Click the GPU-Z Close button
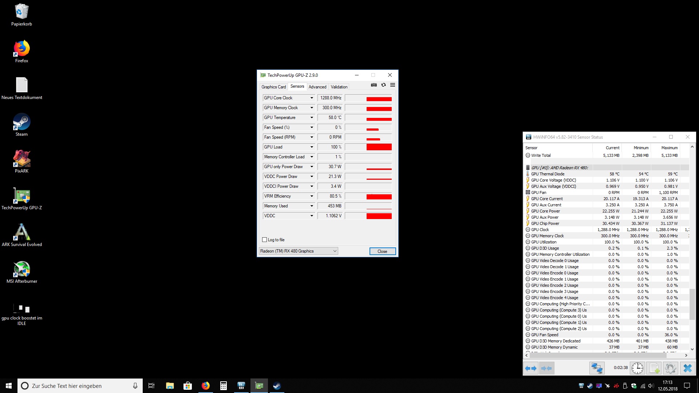 [x=382, y=251]
